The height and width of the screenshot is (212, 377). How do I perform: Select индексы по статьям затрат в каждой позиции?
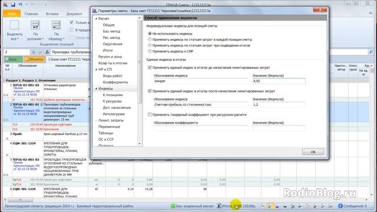click(150, 39)
